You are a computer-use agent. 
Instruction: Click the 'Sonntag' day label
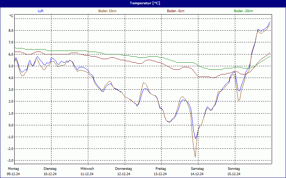(x=234, y=169)
